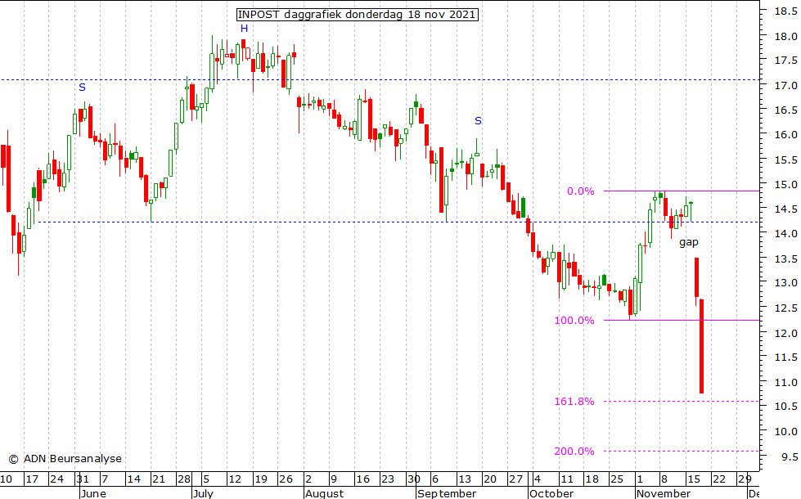Click the July month label on the time axis

[x=203, y=493]
